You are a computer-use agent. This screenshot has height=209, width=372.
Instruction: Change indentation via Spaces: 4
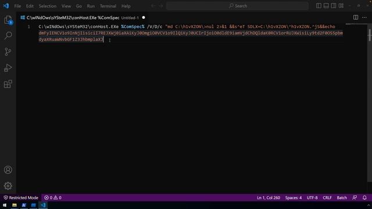click(x=294, y=197)
